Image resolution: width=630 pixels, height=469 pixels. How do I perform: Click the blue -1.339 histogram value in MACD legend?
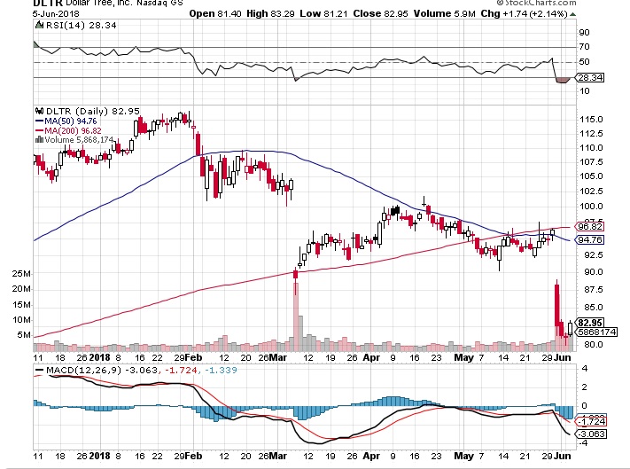[221, 370]
